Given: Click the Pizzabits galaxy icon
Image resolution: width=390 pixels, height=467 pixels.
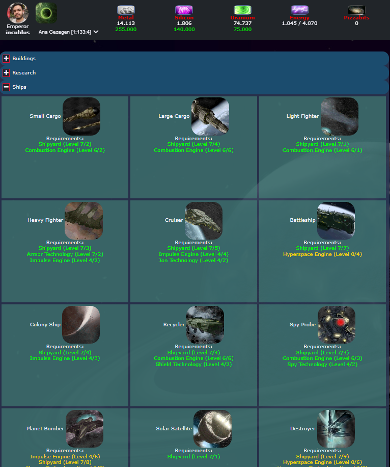Looking at the screenshot, I should click(x=356, y=10).
